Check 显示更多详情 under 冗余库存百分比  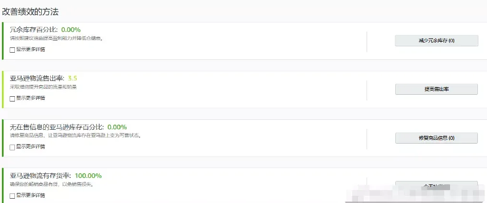click(x=12, y=50)
